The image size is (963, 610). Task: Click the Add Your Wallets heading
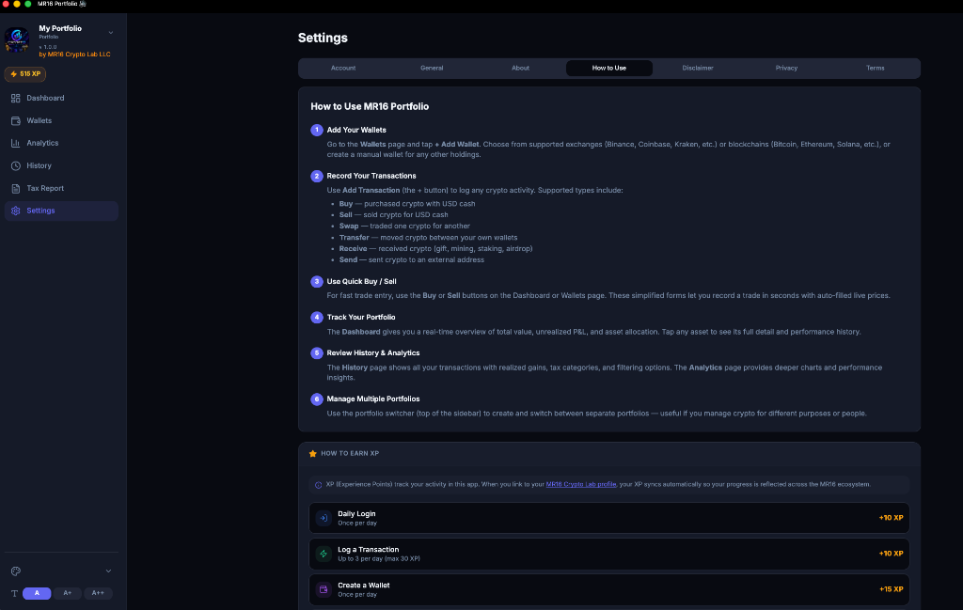356,130
